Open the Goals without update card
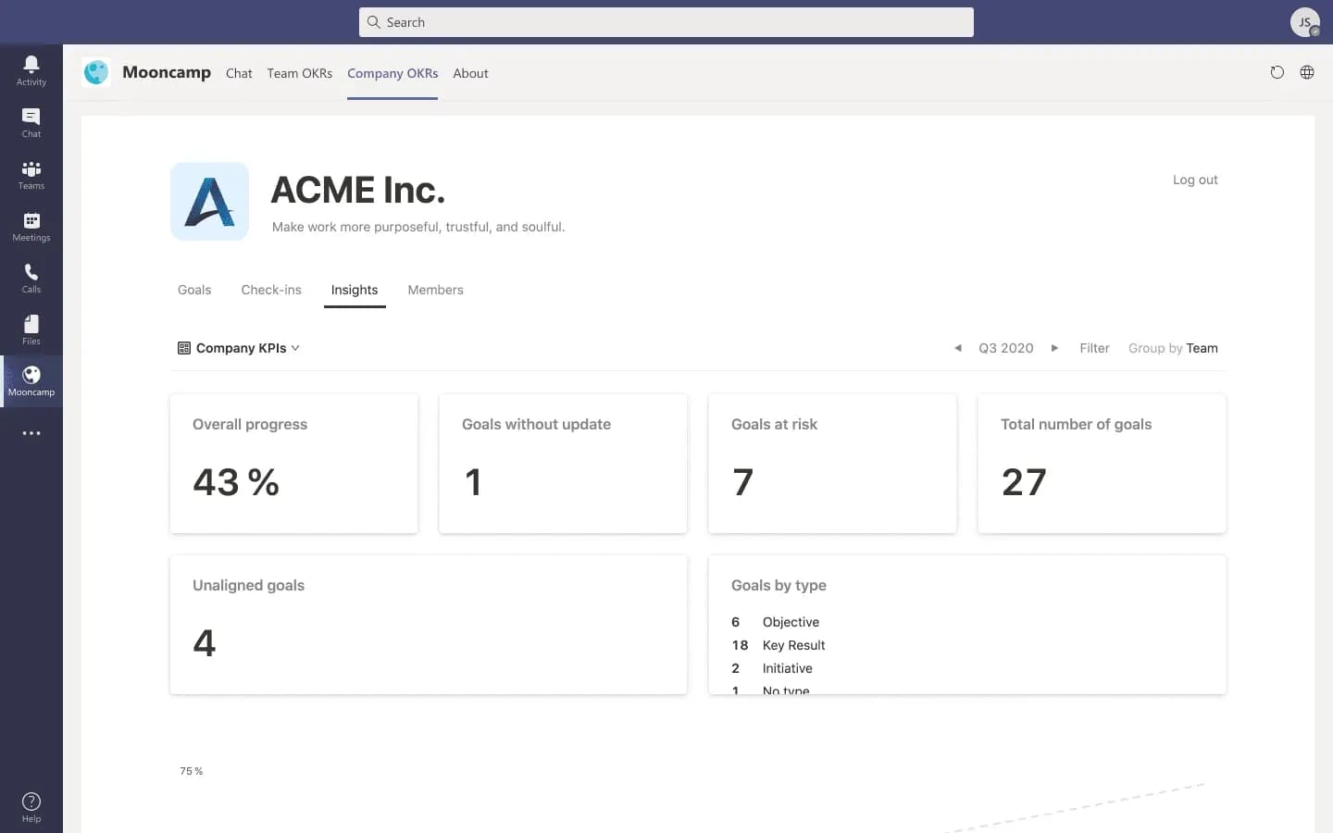Image resolution: width=1333 pixels, height=833 pixels. click(x=564, y=464)
